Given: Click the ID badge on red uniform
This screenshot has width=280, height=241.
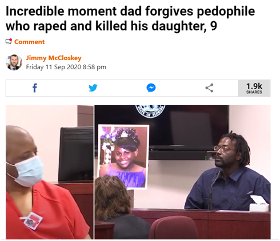Looking at the screenshot, I should pos(31,220).
